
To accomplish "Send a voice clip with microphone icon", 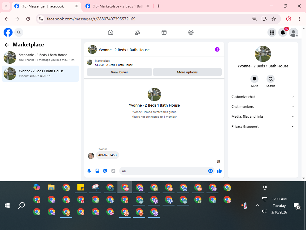I will pyautogui.click(x=89, y=171).
